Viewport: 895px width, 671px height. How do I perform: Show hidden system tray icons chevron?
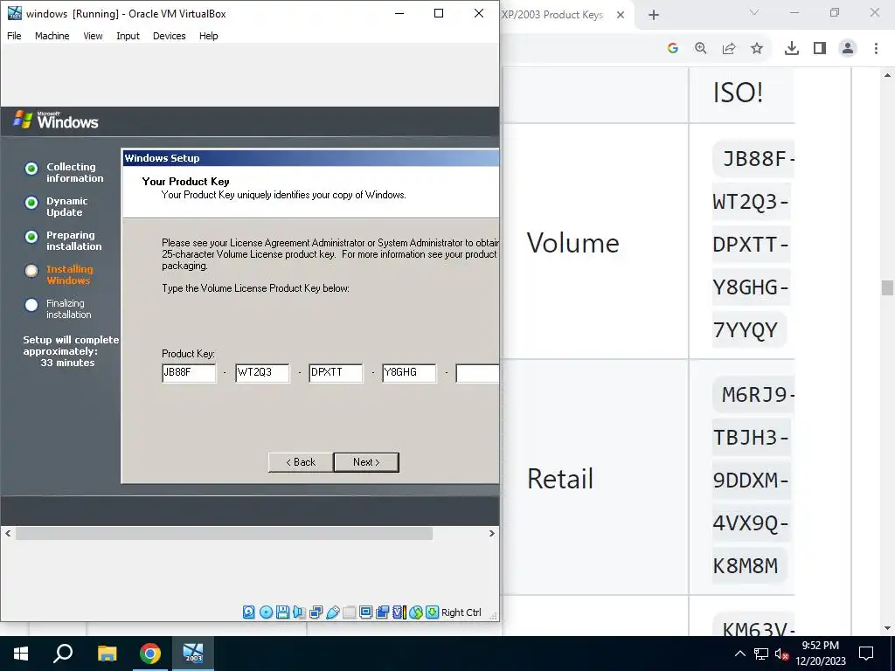coord(739,654)
